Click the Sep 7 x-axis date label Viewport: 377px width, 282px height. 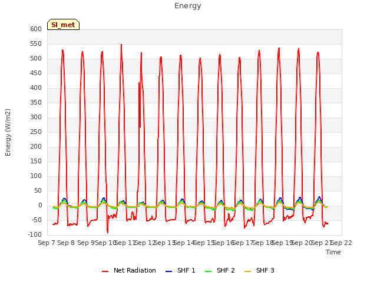[x=47, y=243]
